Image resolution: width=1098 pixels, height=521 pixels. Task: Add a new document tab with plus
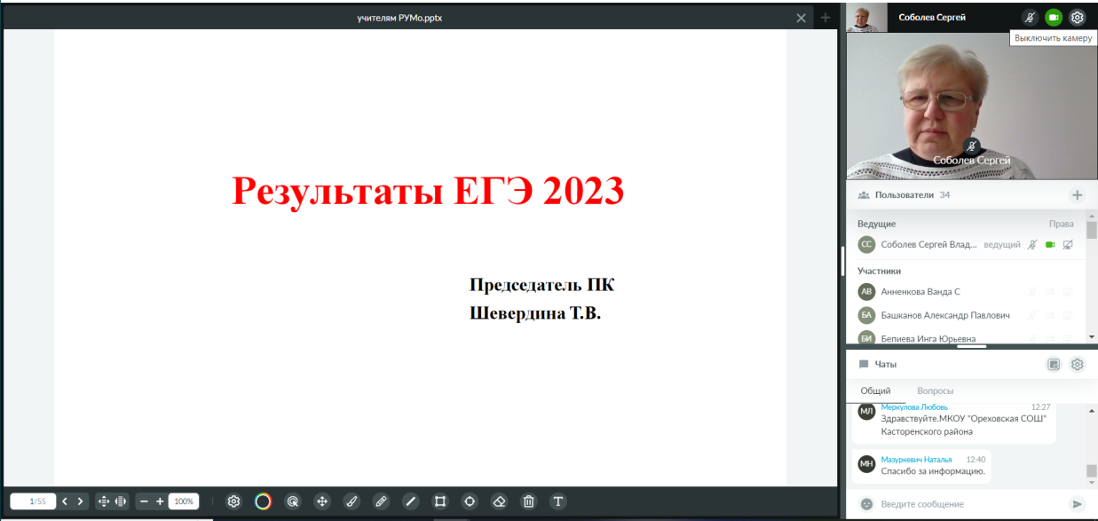pos(825,18)
